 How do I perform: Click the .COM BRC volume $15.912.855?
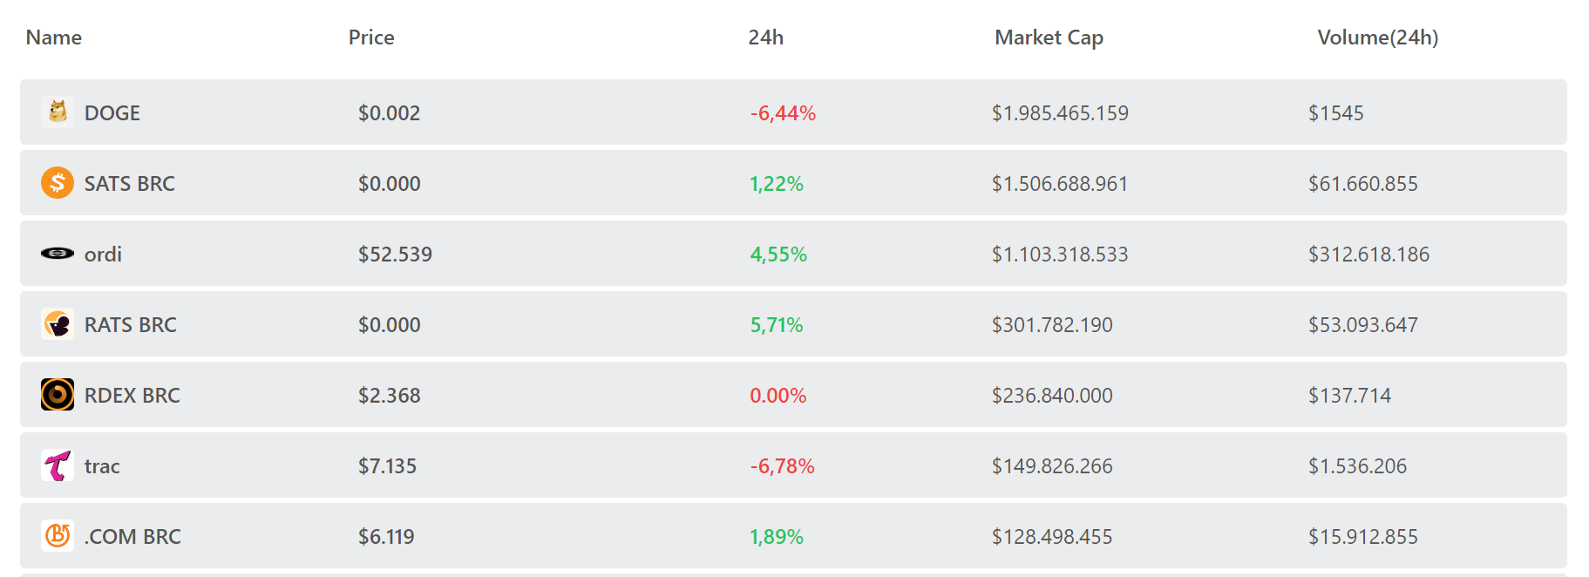coord(1363,537)
